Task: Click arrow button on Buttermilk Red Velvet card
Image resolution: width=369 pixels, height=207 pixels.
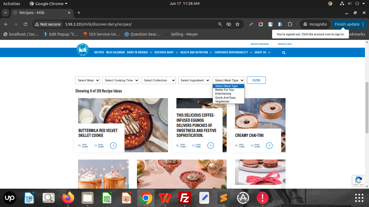Action: coord(113,146)
